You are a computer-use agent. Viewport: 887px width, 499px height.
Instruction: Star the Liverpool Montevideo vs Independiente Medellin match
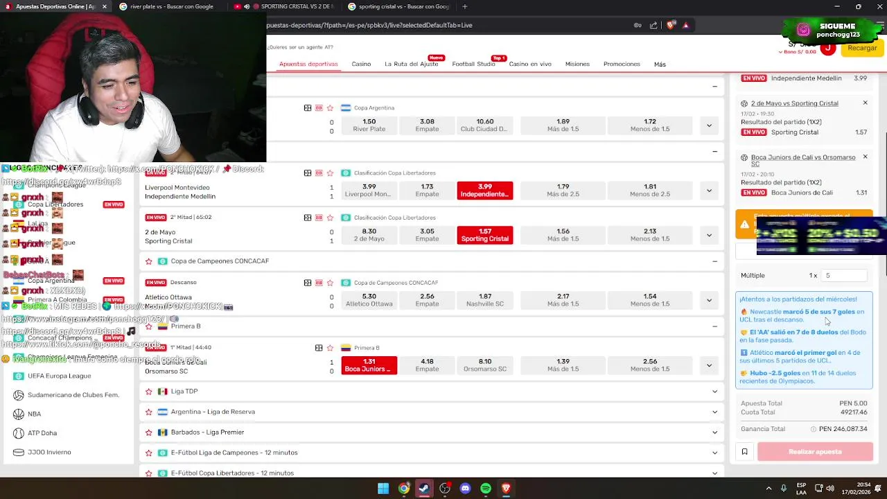[x=330, y=173]
